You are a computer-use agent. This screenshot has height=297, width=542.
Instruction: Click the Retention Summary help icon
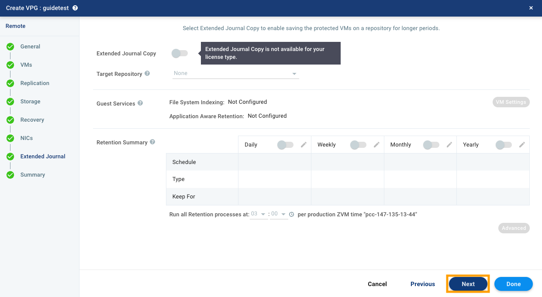click(x=152, y=142)
